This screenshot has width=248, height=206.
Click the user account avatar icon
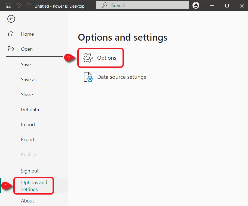(196, 5)
